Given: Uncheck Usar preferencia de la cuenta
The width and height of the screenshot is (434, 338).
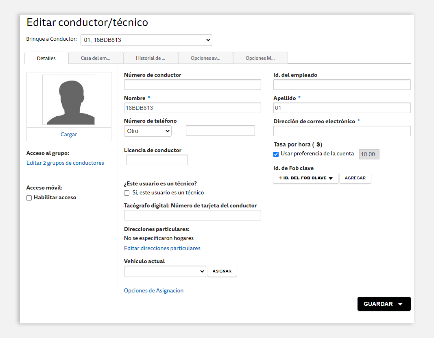Looking at the screenshot, I should [276, 154].
